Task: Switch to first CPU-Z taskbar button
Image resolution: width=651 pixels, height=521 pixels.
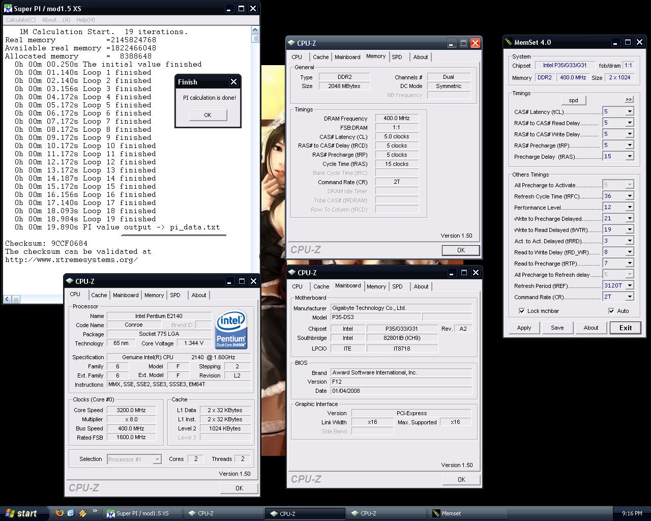Action: pos(223,513)
